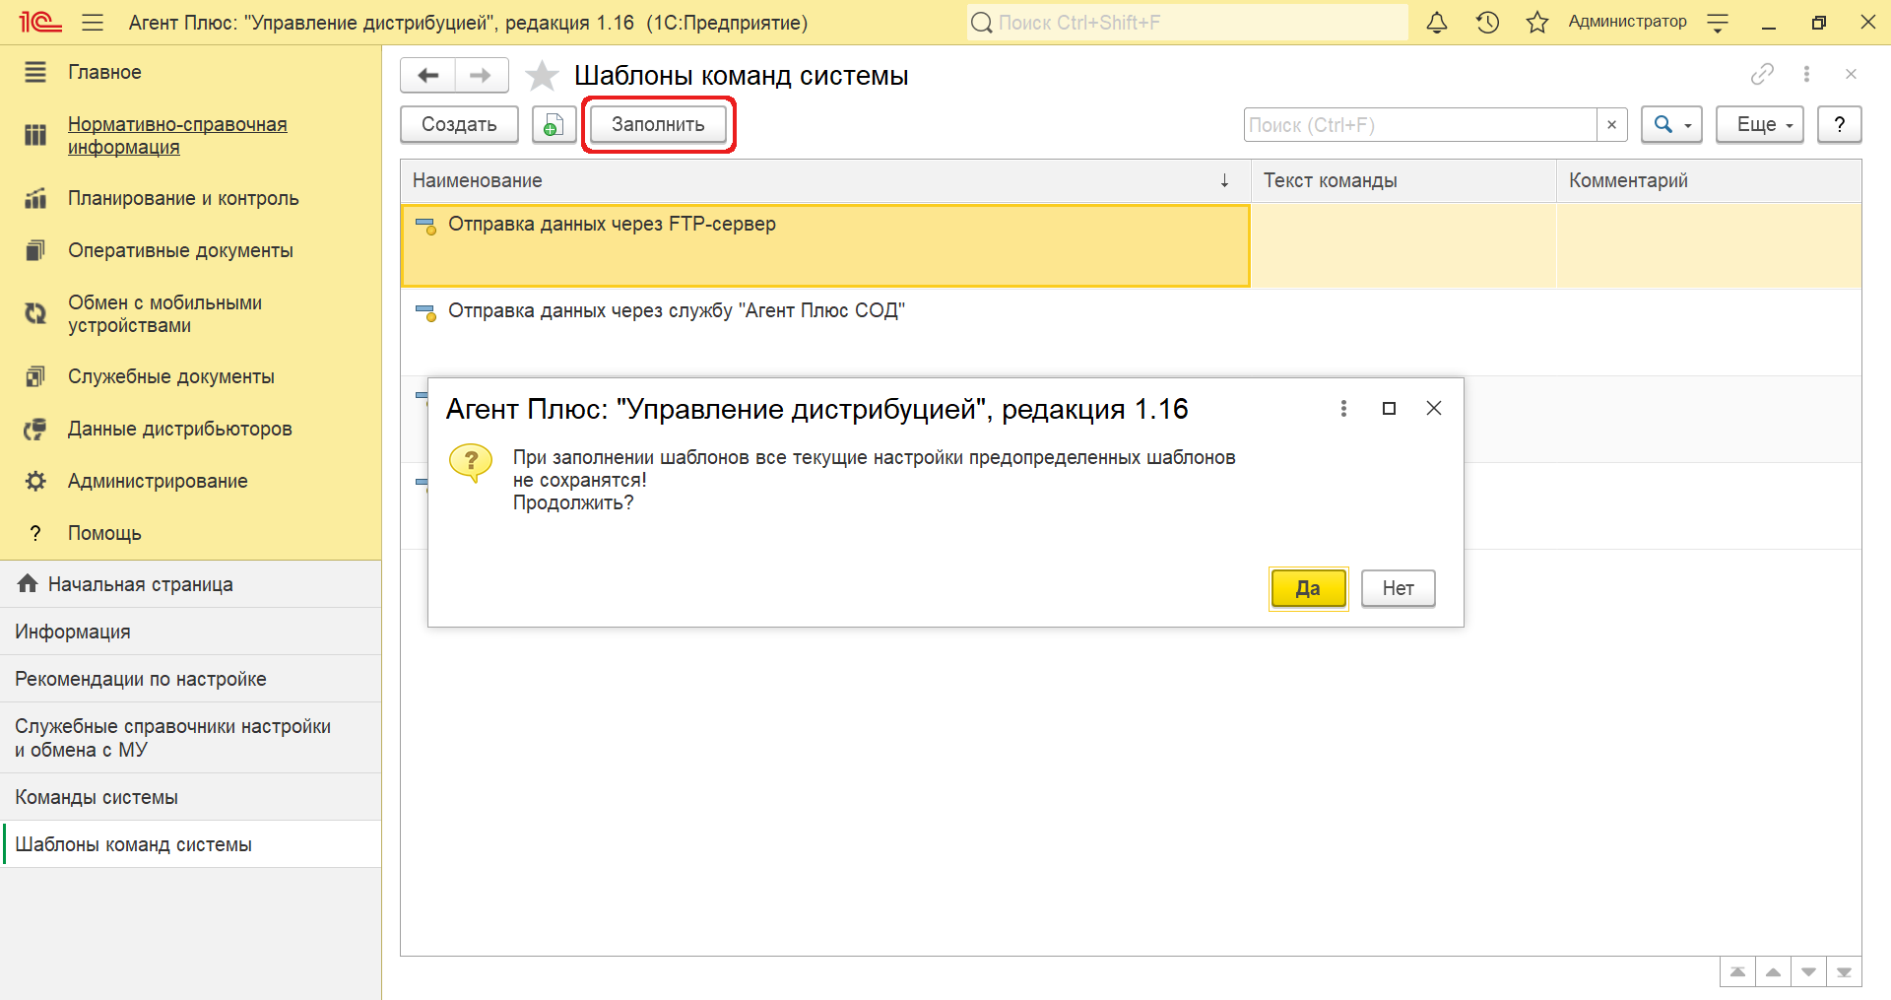The width and height of the screenshot is (1891, 1000).
Task: Get link icon at top right of form
Action: pos(1762,74)
